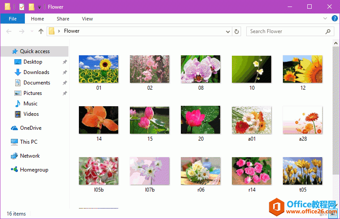Open the File menu

[x=13, y=19]
